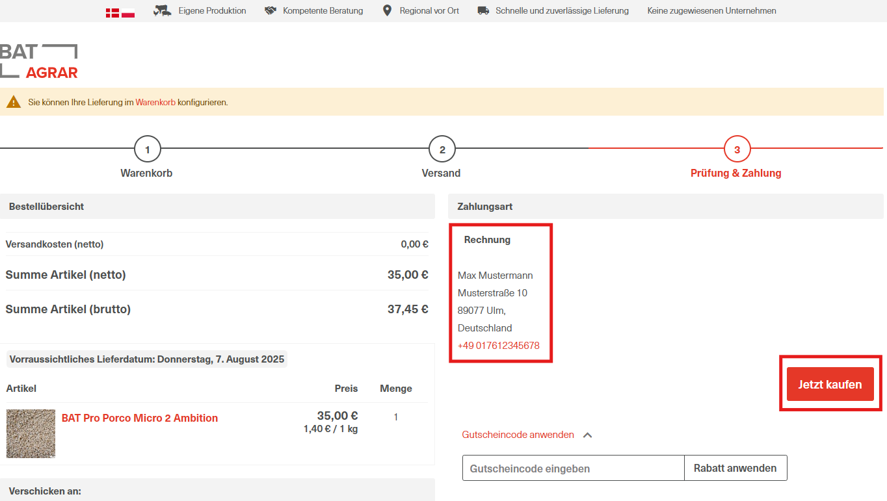Go to step 1 Warenkorb
Screen dimensions: 887x501
(x=147, y=149)
